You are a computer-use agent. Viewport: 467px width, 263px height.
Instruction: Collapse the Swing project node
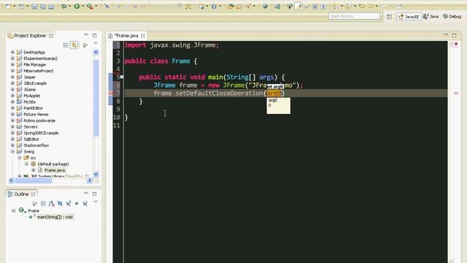[x=12, y=151]
